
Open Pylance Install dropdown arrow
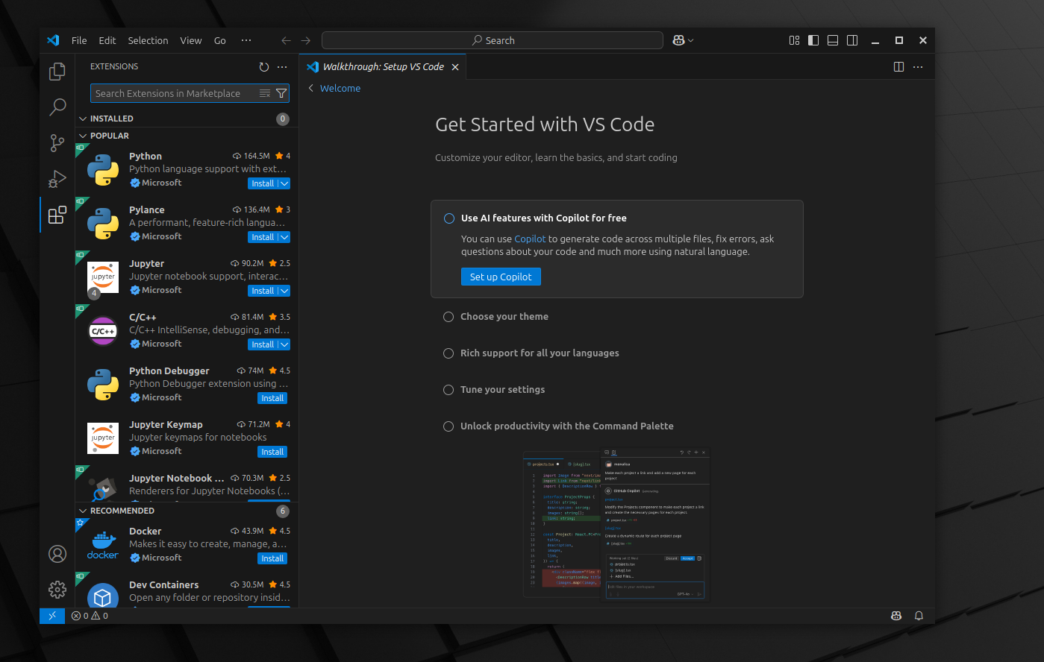click(284, 237)
